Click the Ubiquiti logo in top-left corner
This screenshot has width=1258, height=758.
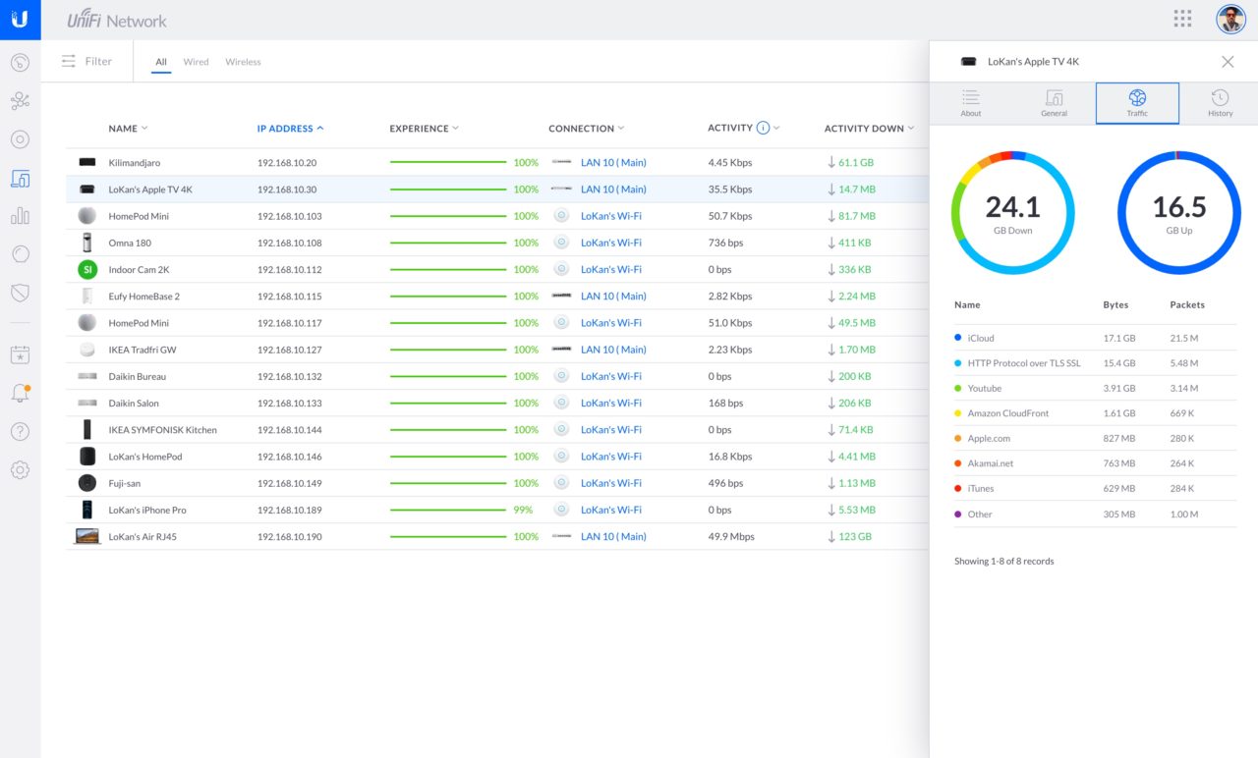coord(20,20)
